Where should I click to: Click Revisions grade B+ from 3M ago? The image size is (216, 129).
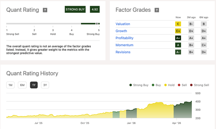191,52
